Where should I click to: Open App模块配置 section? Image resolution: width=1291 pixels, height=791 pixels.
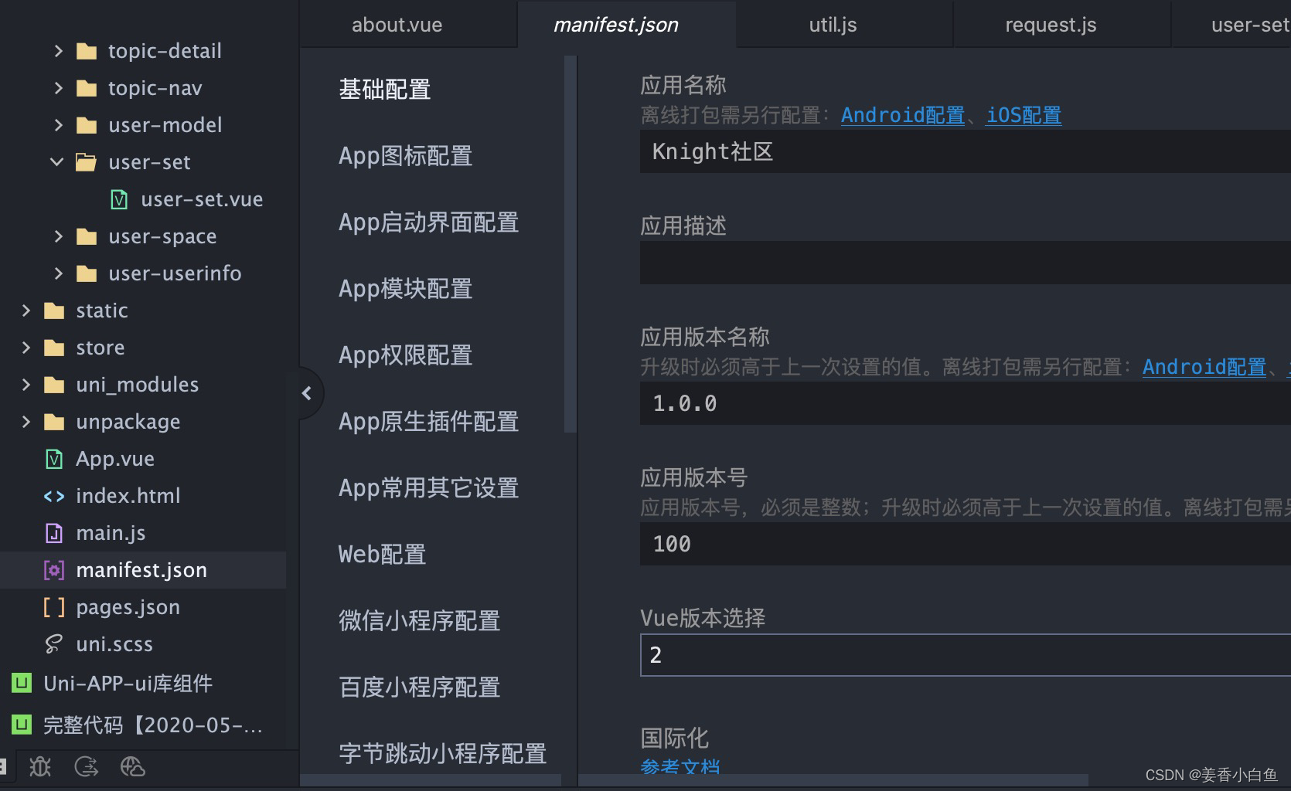click(x=405, y=289)
